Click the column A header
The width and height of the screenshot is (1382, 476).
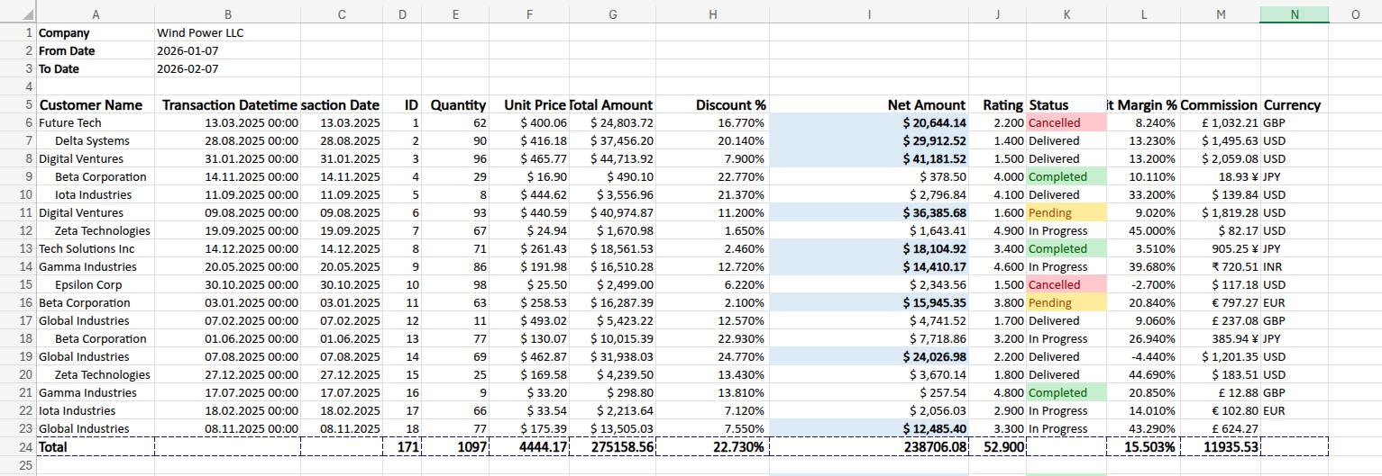(x=96, y=14)
